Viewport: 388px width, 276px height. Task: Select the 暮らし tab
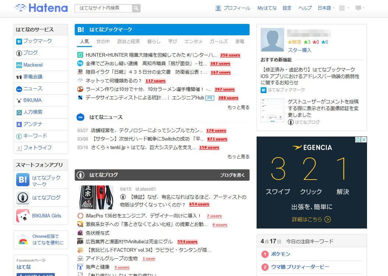coord(154,42)
